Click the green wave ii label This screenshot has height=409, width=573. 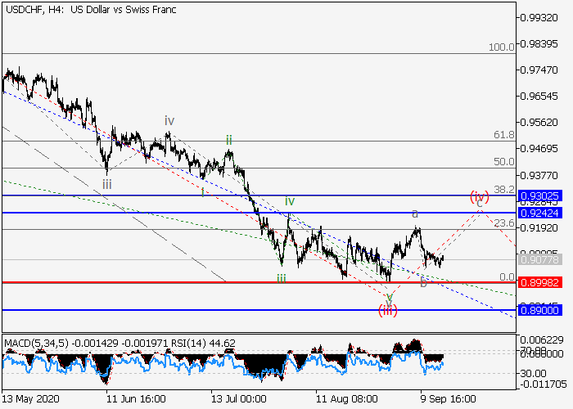(x=229, y=140)
